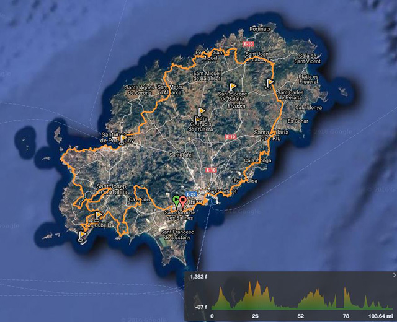Viewport: 397px width, 322px height.
Task: Select the flag west of Sant Carles de Peralta
Action: tap(270, 84)
